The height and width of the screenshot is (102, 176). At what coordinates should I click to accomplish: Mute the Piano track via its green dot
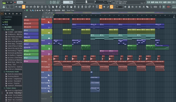point(51,49)
